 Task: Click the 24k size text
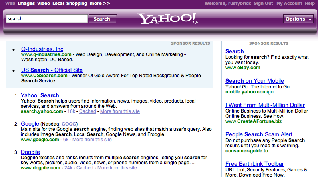coord(68,168)
